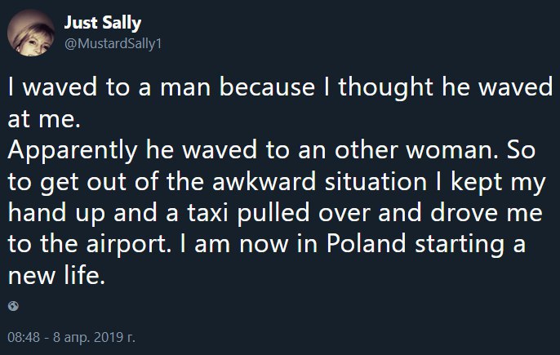Click the globe icon below the tweet

(13, 306)
